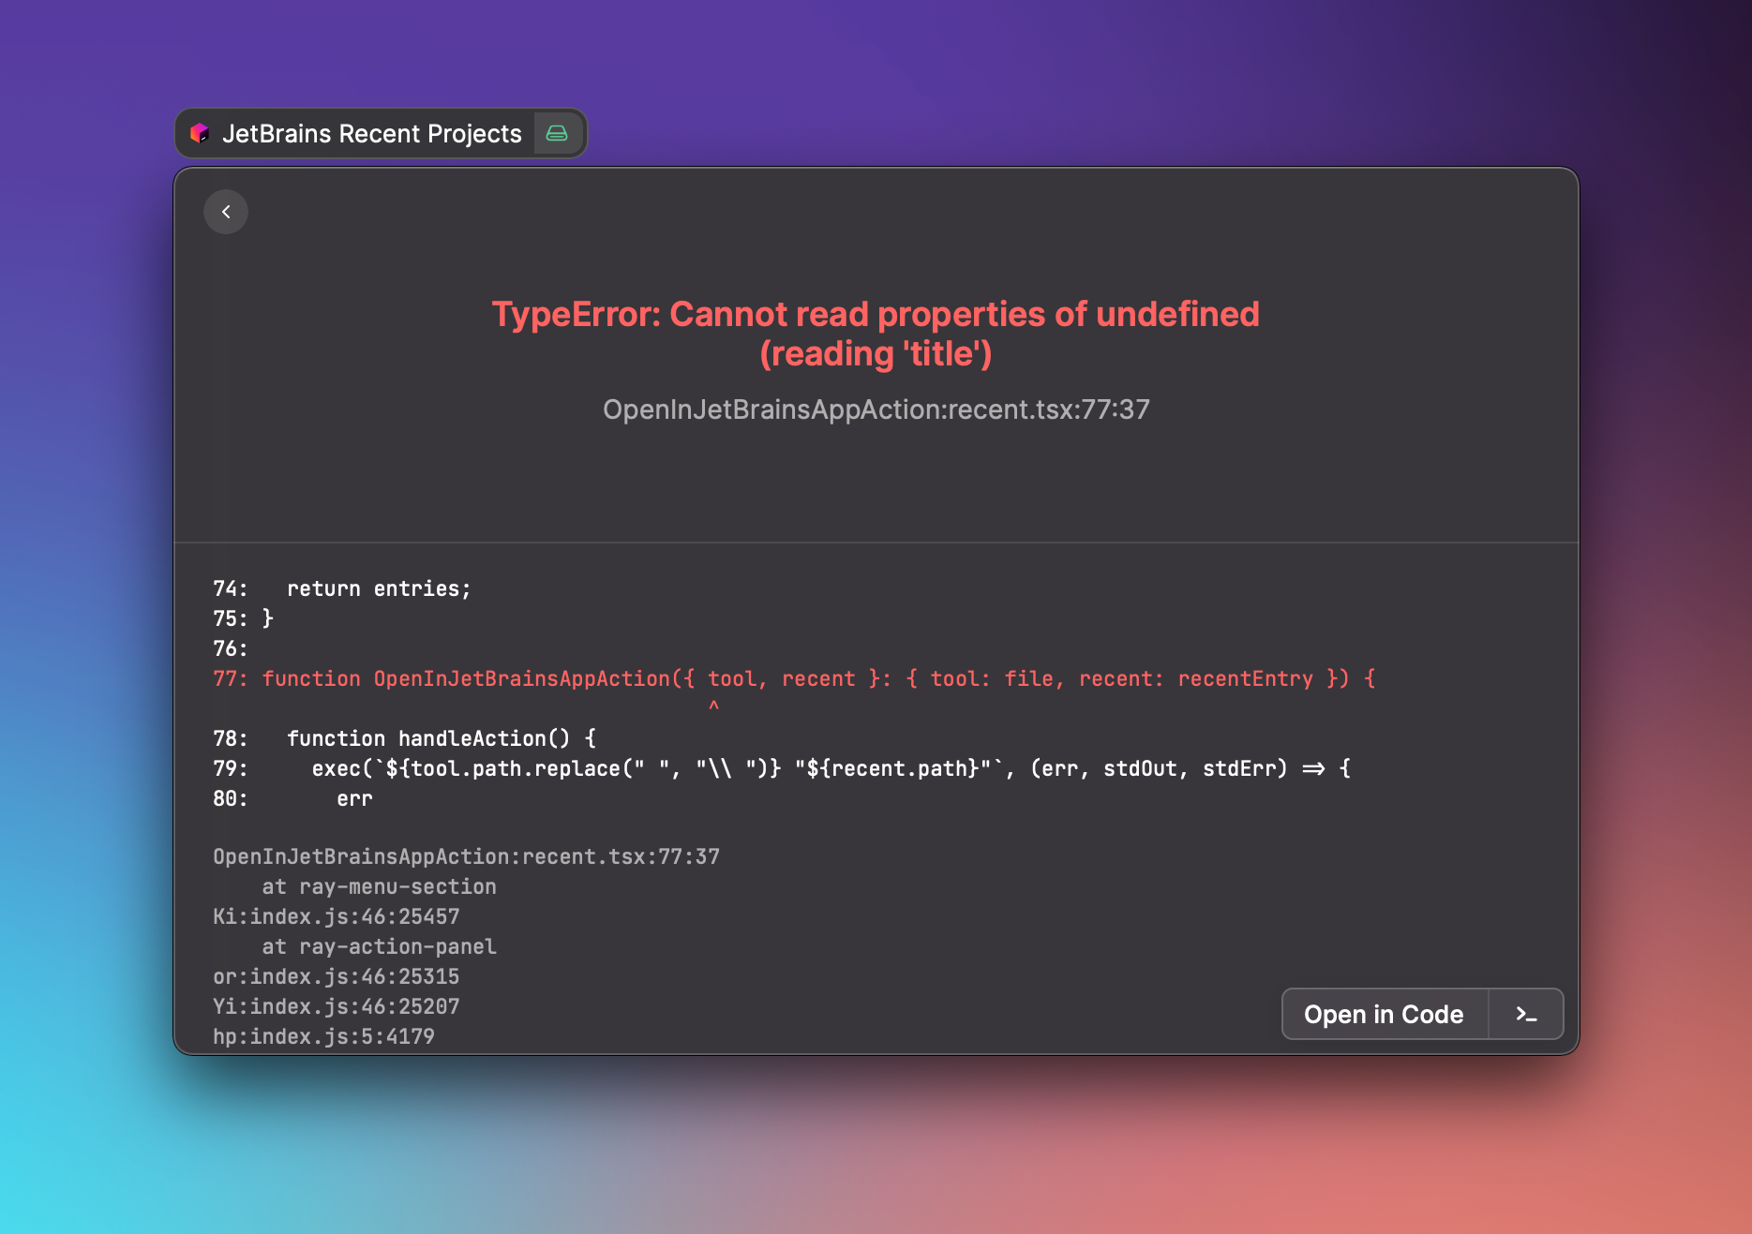Click stack trace line 'at ray-menu-section'
1752x1234 pixels.
pos(379,886)
